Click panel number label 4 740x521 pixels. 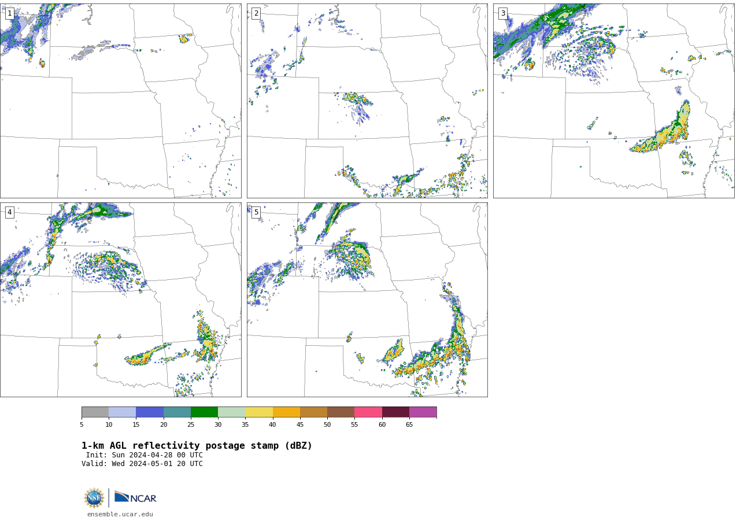[x=9, y=212]
